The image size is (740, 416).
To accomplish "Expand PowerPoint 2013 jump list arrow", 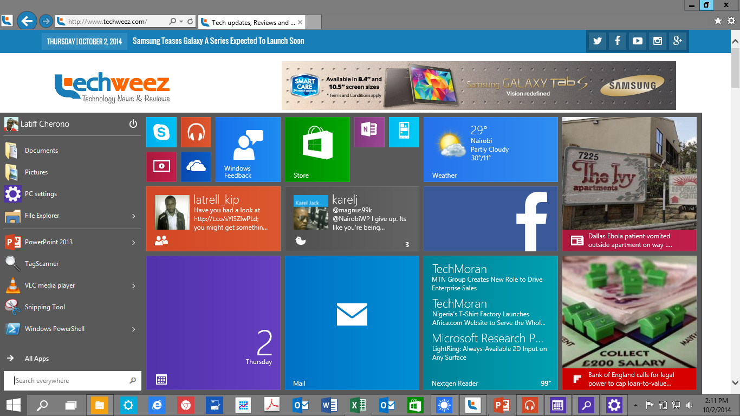I will [134, 243].
